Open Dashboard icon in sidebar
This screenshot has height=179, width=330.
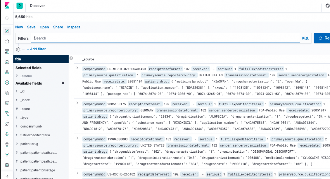(7, 51)
